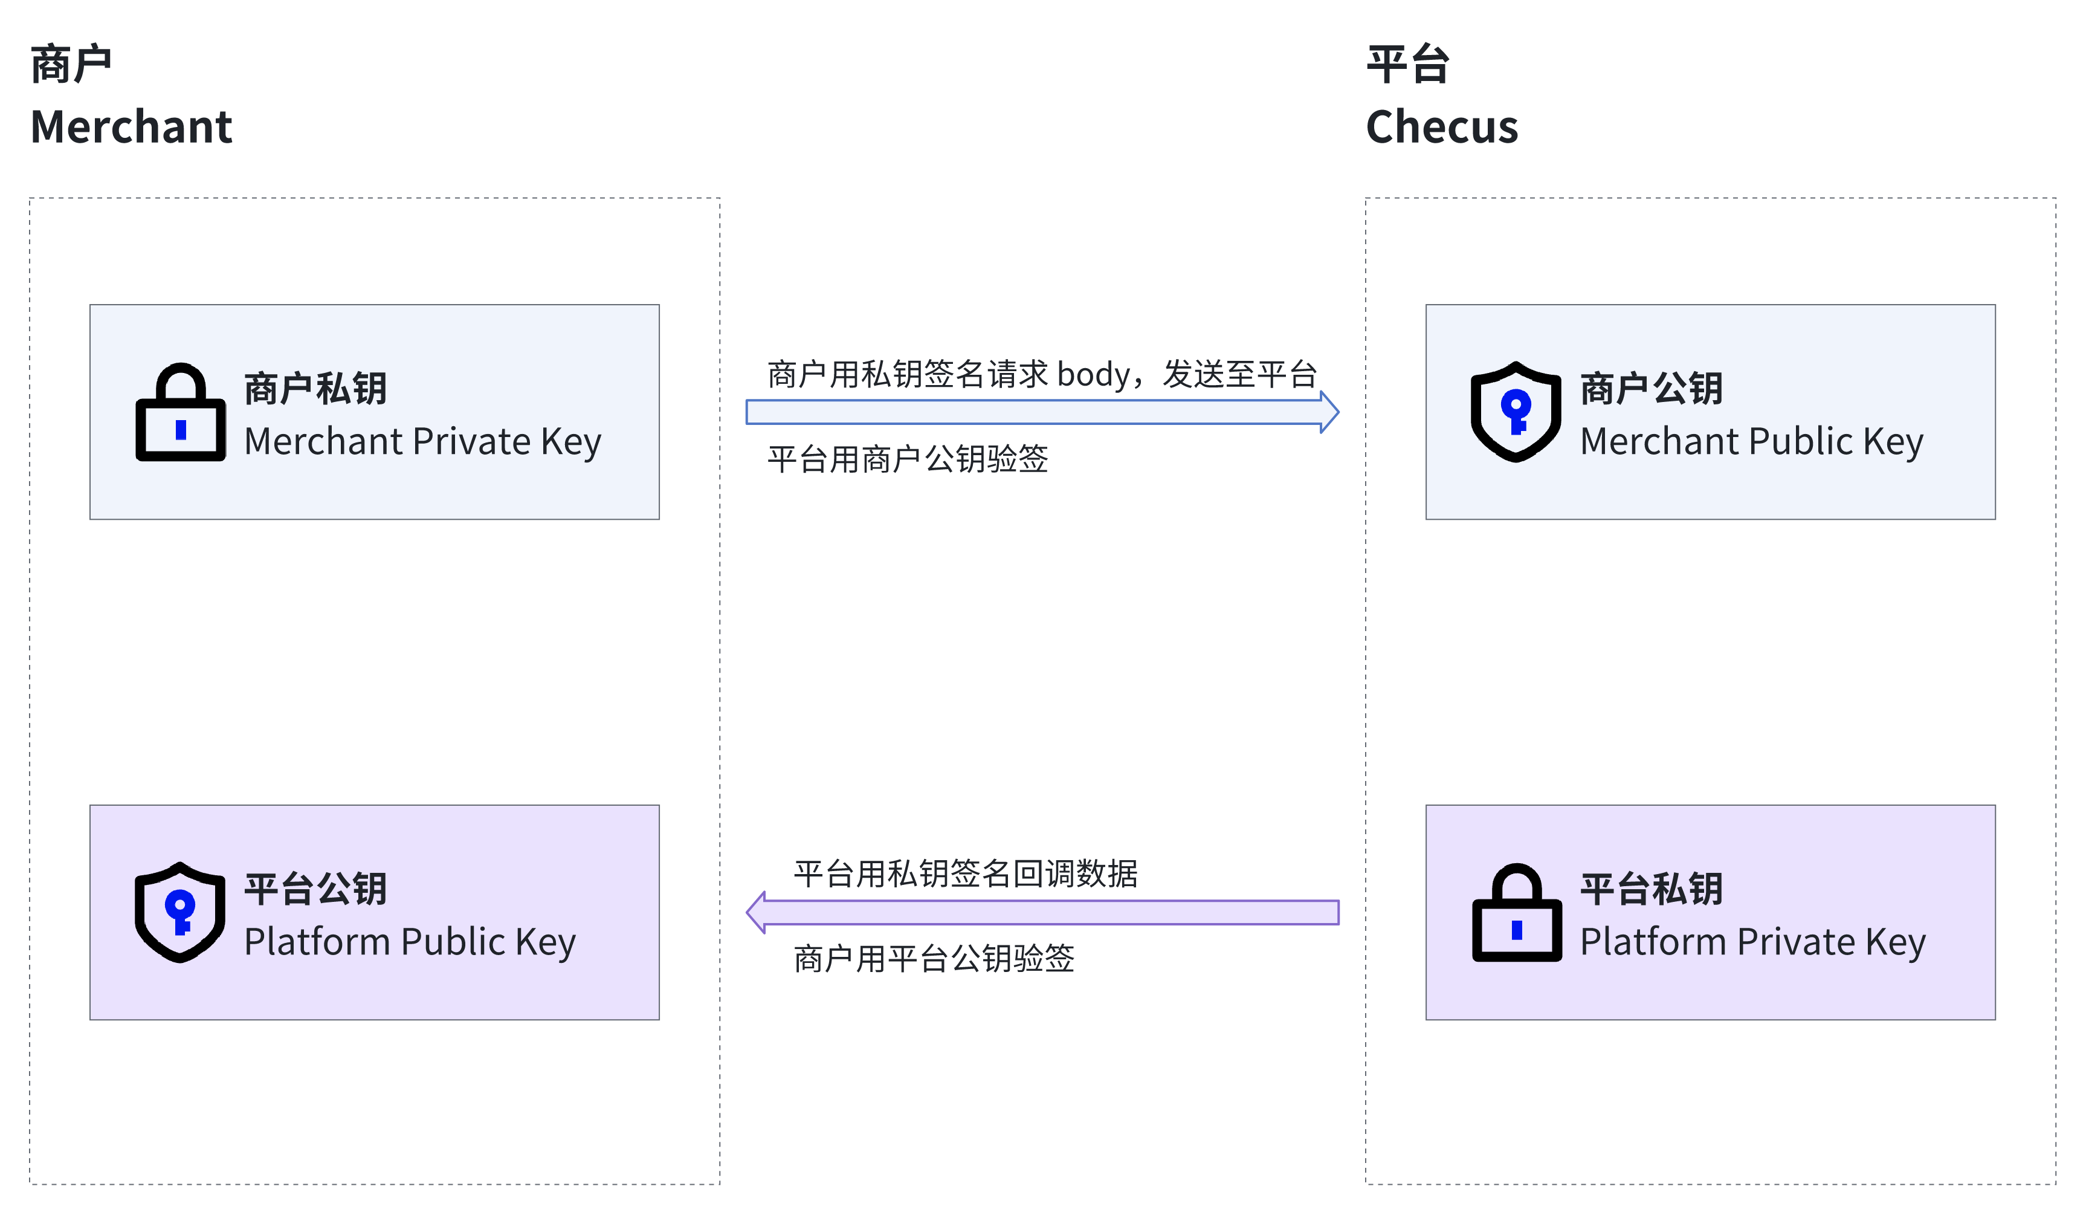Click the bold "平台私钥" title
The width and height of the screenshot is (2086, 1215).
(x=1652, y=889)
